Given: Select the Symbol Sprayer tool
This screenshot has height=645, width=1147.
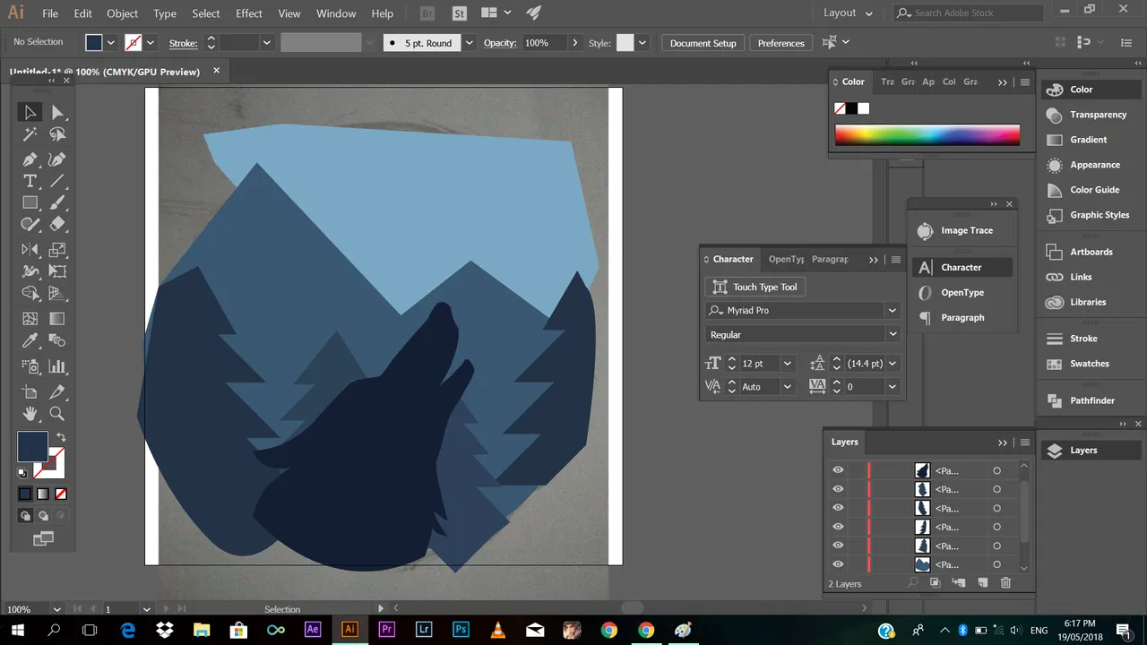Looking at the screenshot, I should tap(30, 365).
